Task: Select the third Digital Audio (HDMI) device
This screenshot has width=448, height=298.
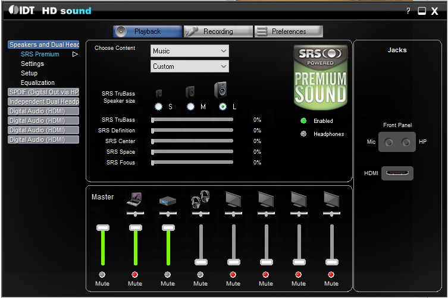Action: [x=43, y=130]
